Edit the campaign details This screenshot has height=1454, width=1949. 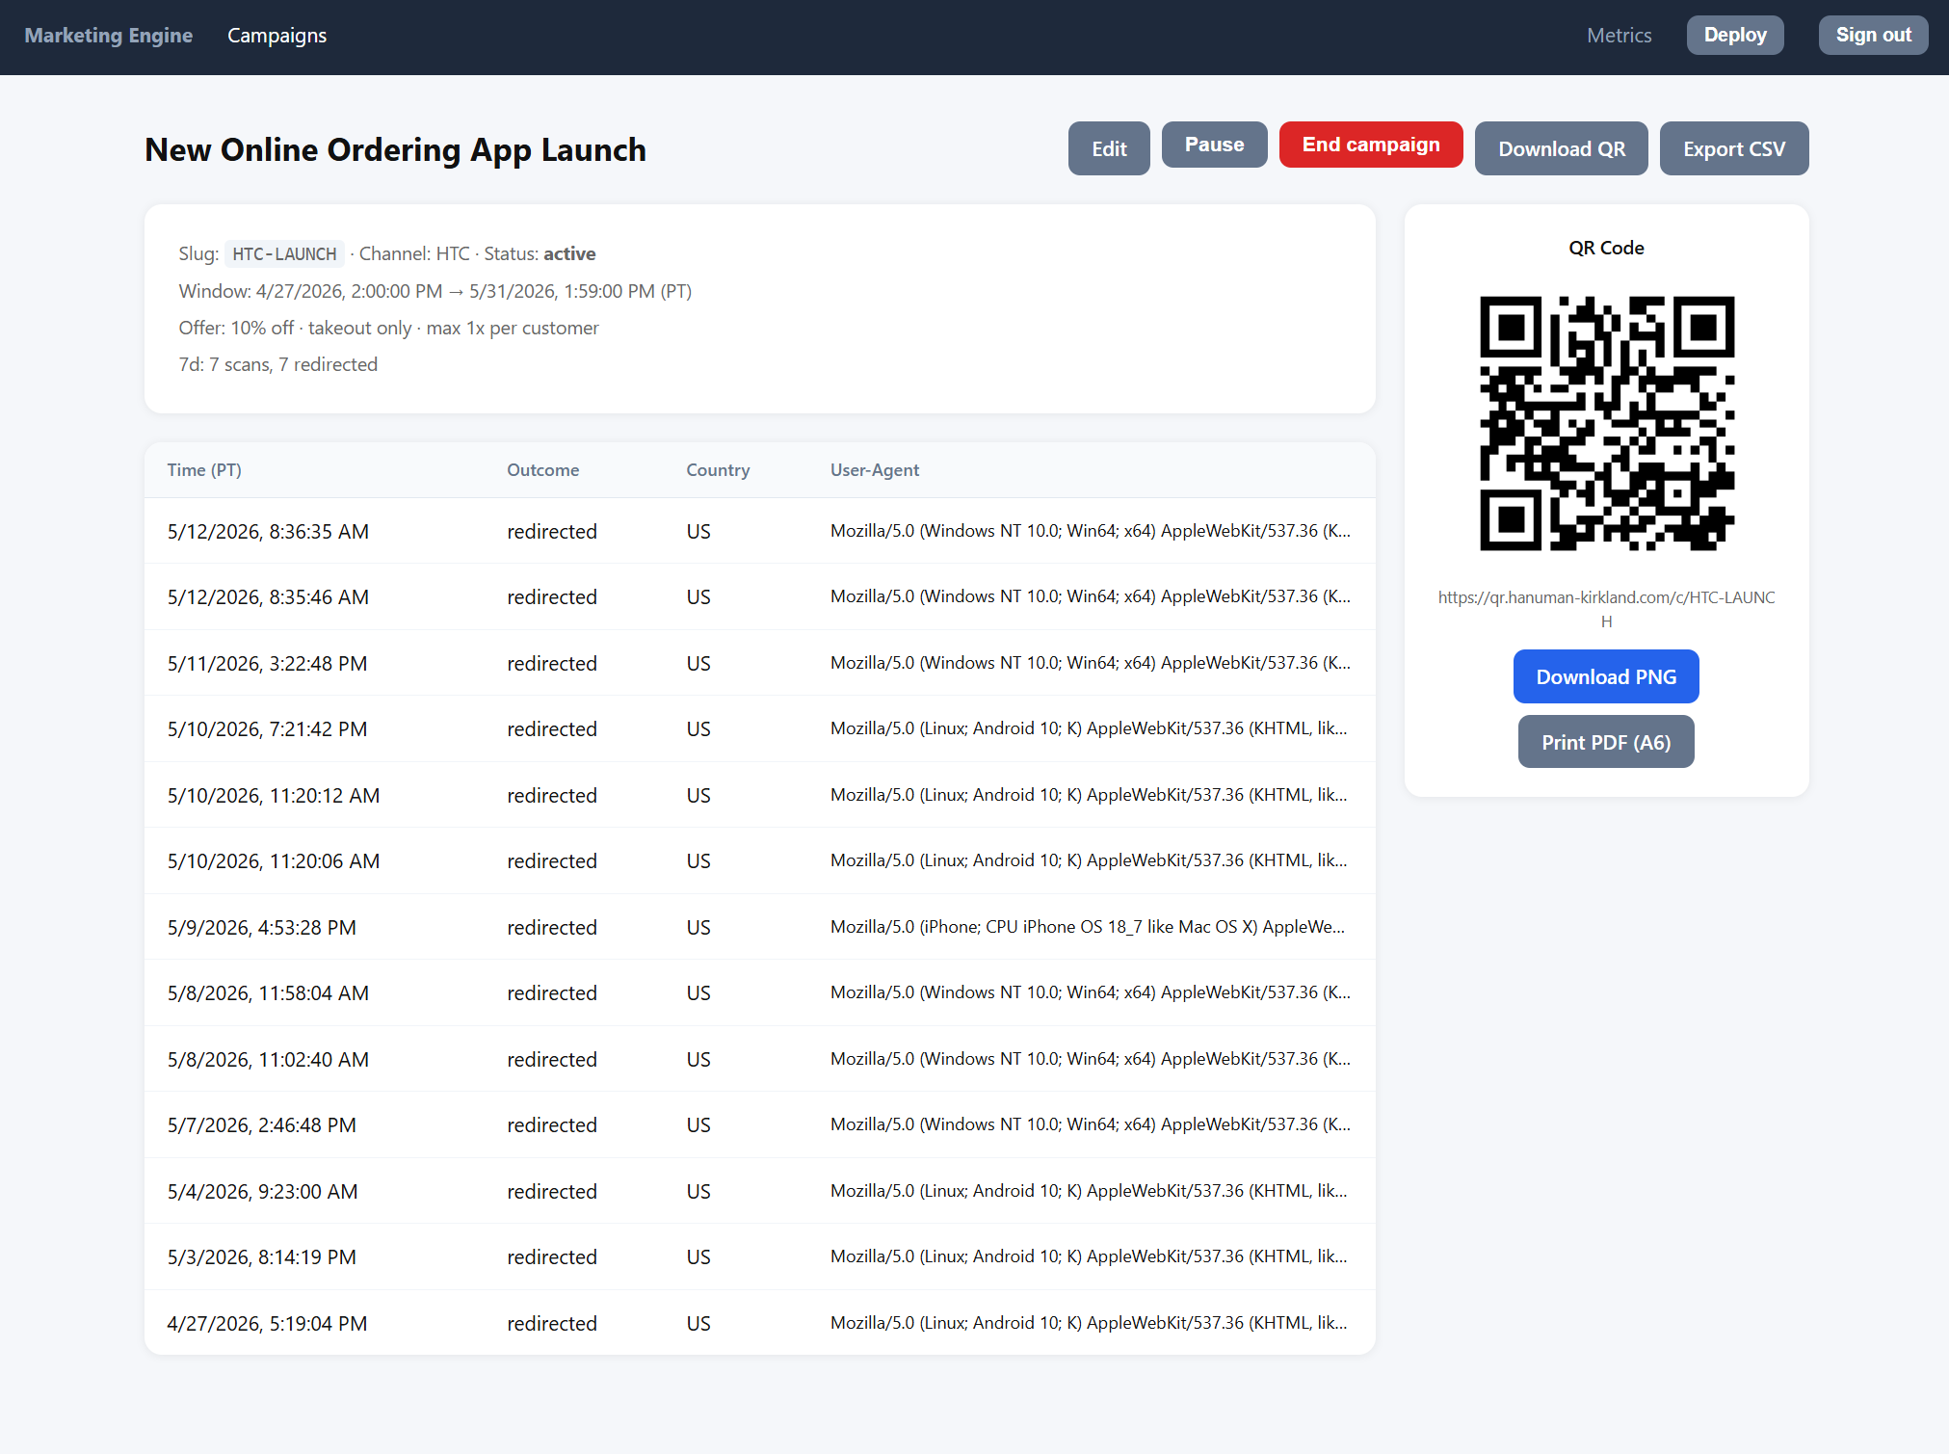(x=1108, y=148)
